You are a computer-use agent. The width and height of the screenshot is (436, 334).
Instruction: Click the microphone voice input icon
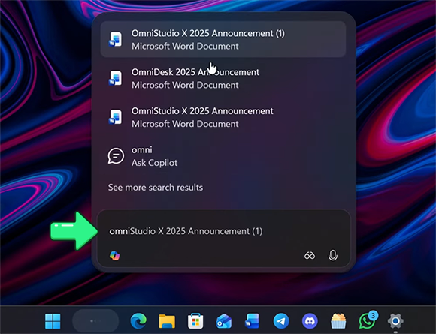[x=332, y=255]
